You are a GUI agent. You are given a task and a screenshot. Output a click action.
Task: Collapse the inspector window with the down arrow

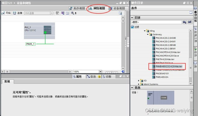(x=127, y=76)
